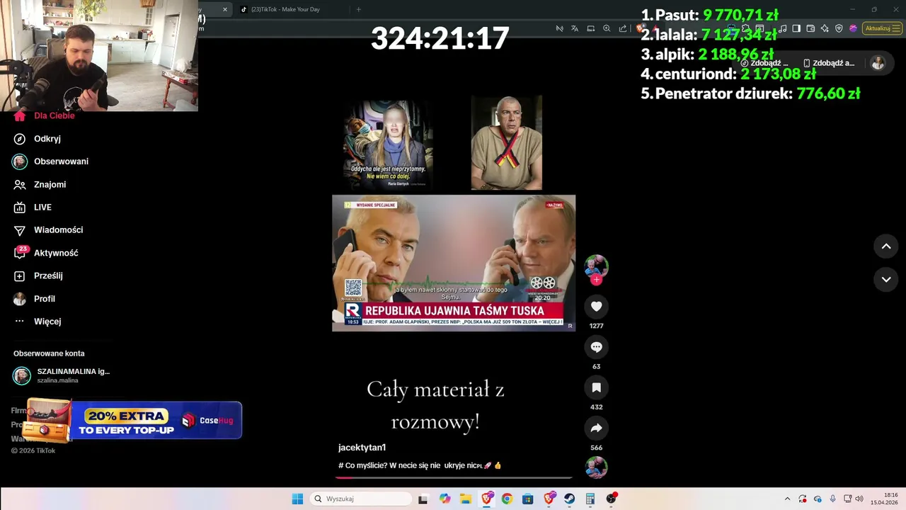Click the music note toolbar icon
The image size is (906, 510).
[782, 28]
